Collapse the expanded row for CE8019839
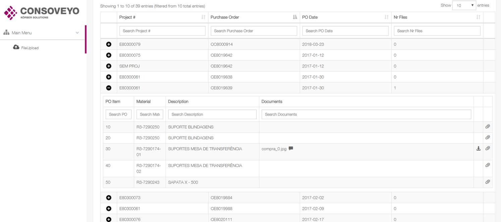The height and width of the screenshot is (222, 501). click(109, 88)
